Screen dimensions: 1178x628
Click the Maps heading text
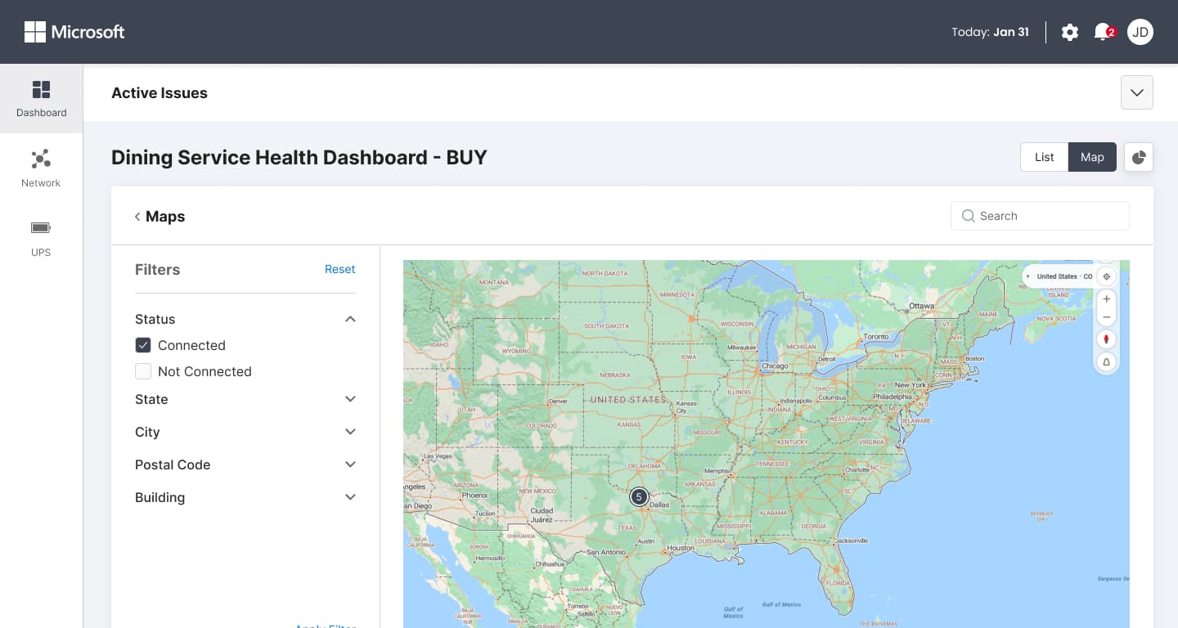tap(165, 217)
